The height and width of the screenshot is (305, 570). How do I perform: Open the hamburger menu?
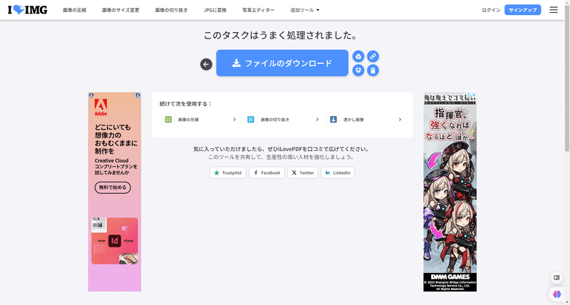554,10
